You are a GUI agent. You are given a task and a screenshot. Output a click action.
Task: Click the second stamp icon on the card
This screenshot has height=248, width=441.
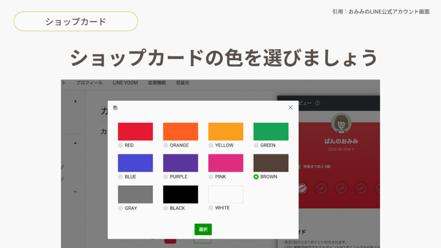(x=321, y=189)
